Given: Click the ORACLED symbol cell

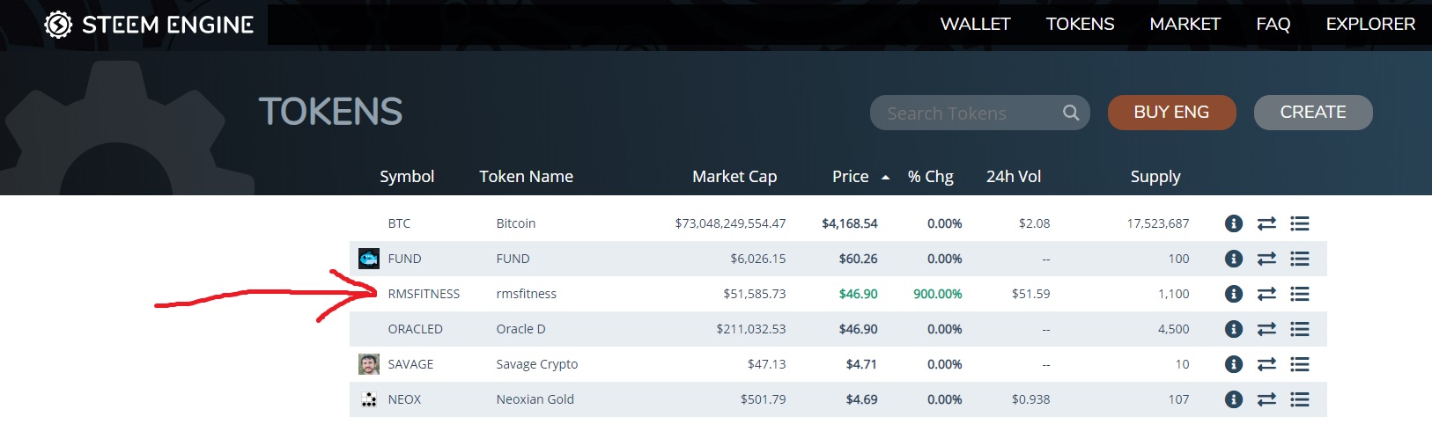Looking at the screenshot, I should pos(415,329).
